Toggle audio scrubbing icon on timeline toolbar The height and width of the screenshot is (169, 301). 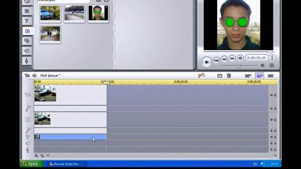pos(201,76)
